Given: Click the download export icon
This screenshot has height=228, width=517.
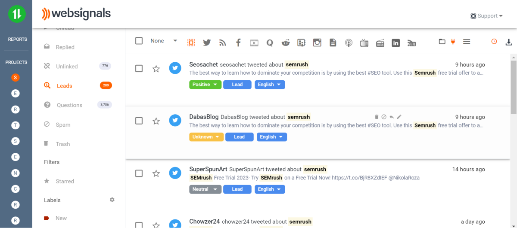Looking at the screenshot, I should click(x=509, y=42).
